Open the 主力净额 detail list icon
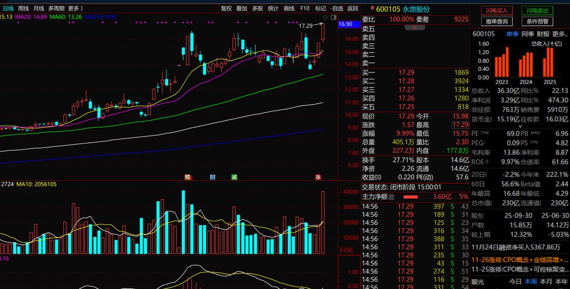570x289 pixels. (x=392, y=197)
